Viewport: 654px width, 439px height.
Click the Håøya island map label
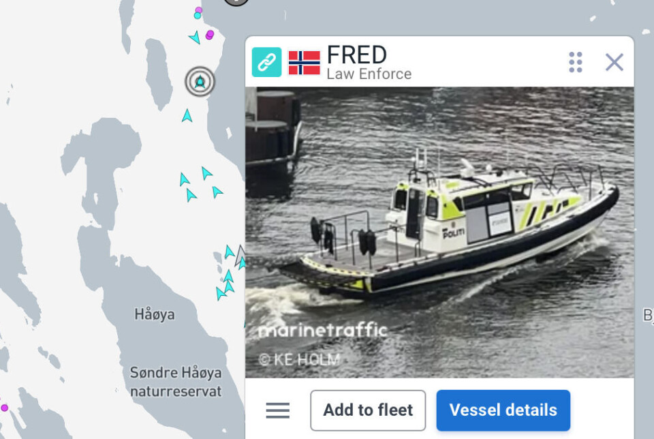click(x=155, y=314)
